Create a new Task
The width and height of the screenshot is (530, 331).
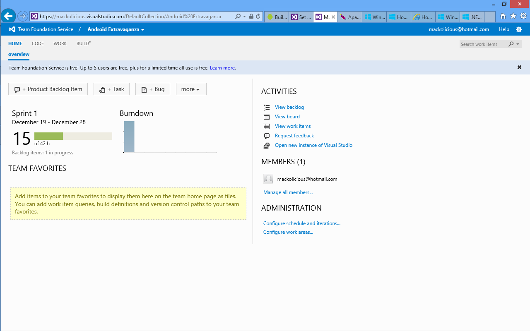click(111, 89)
